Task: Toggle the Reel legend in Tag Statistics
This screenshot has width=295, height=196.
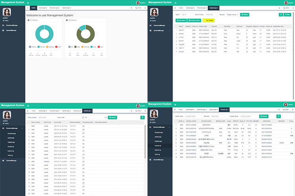Action: [76, 47]
